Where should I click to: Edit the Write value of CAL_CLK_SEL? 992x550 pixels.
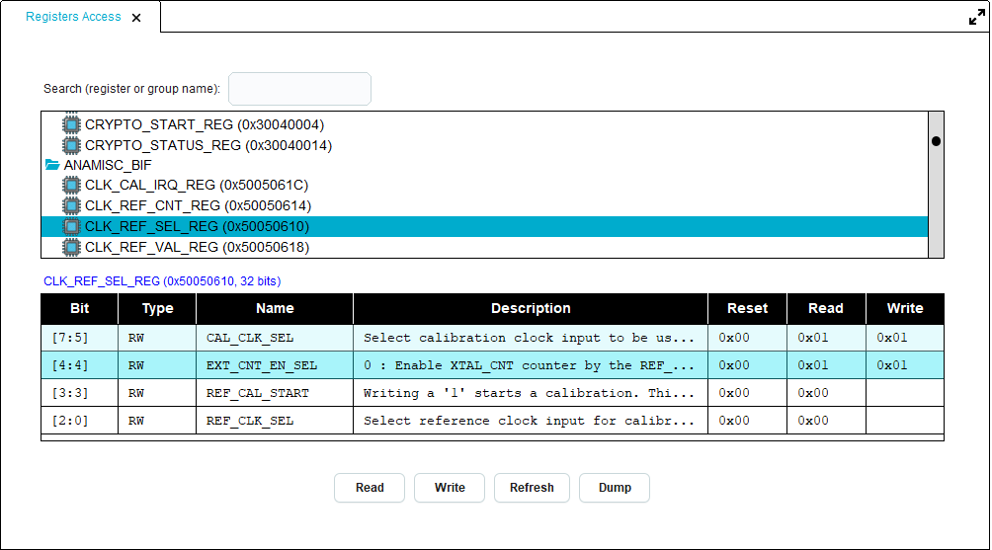click(x=905, y=339)
